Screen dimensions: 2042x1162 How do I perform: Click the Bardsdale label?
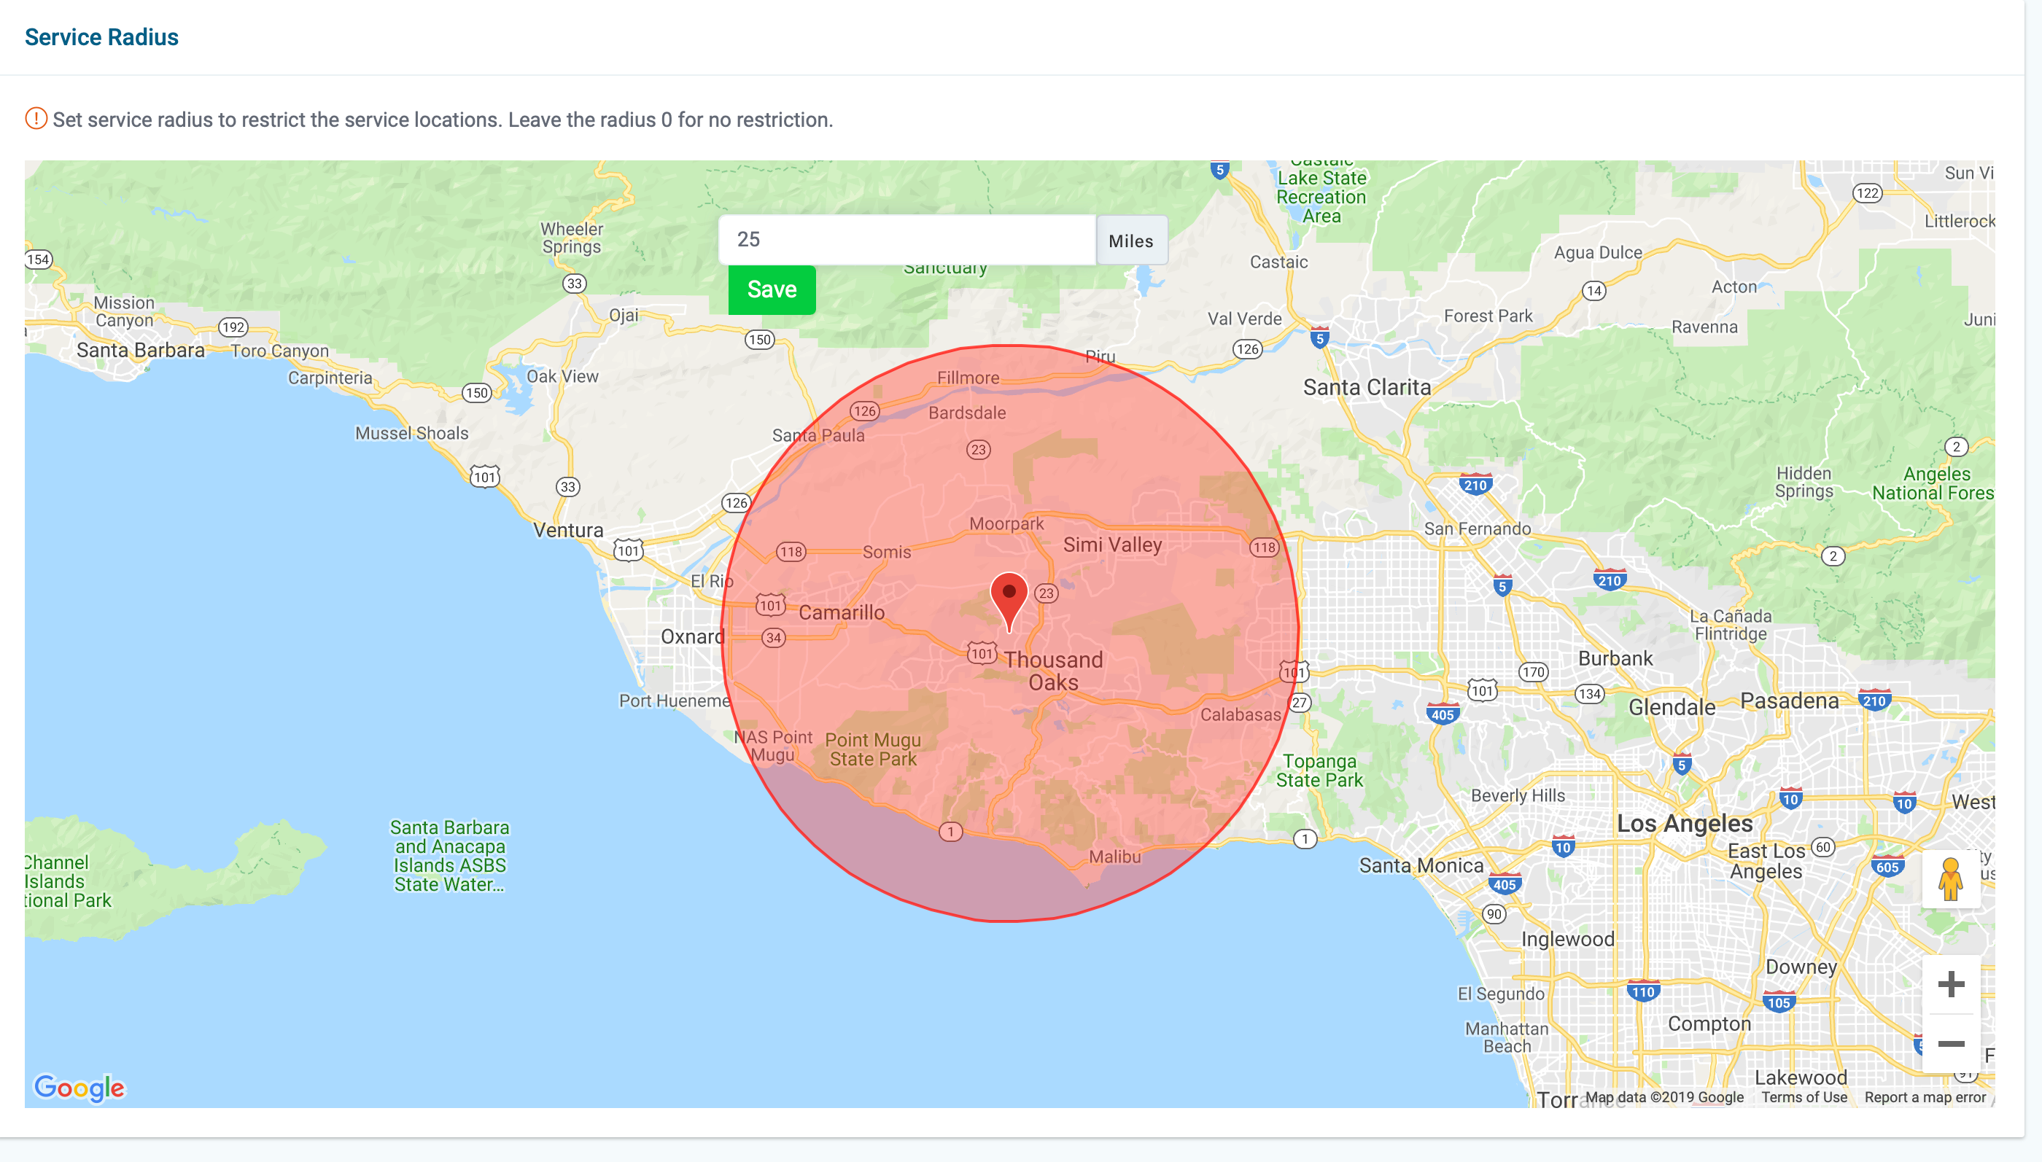[x=967, y=413]
